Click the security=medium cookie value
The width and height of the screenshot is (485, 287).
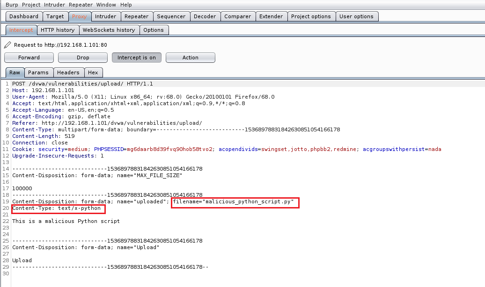pyautogui.click(x=78, y=149)
